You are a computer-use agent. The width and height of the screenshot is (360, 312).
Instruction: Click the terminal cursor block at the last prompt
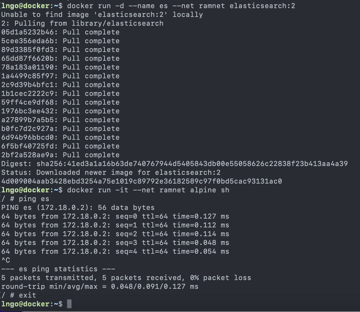(69, 304)
